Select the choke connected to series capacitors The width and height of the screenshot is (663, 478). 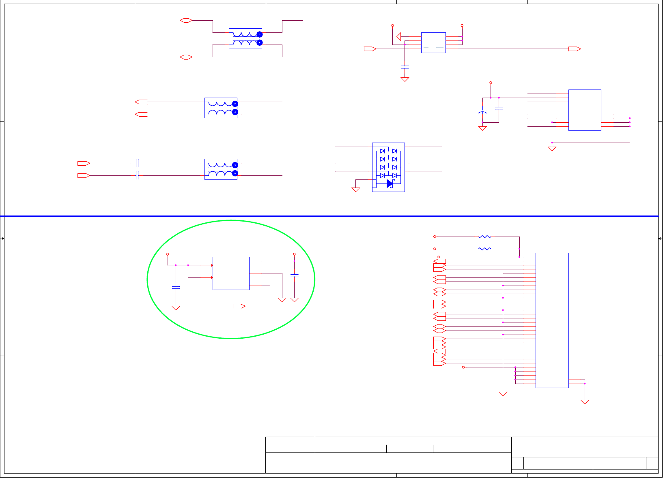coord(221,169)
